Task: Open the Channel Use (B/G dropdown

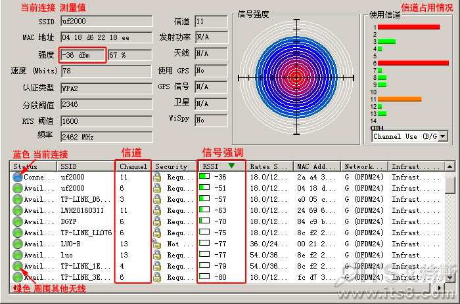Action: [443, 136]
